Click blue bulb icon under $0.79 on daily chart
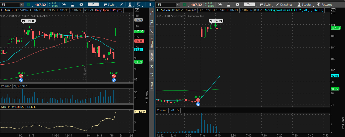Image resolution: width=345 pixels, height=137 pixels. click(x=114, y=80)
